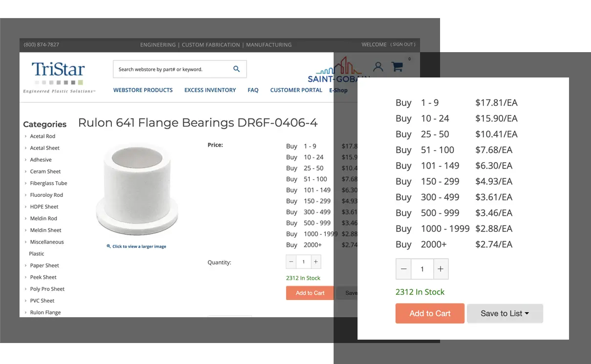Viewport: 591px width, 364px height.
Task: Click Engineering Custom Fabrication Manufacturing banner text
Action: coord(216,45)
